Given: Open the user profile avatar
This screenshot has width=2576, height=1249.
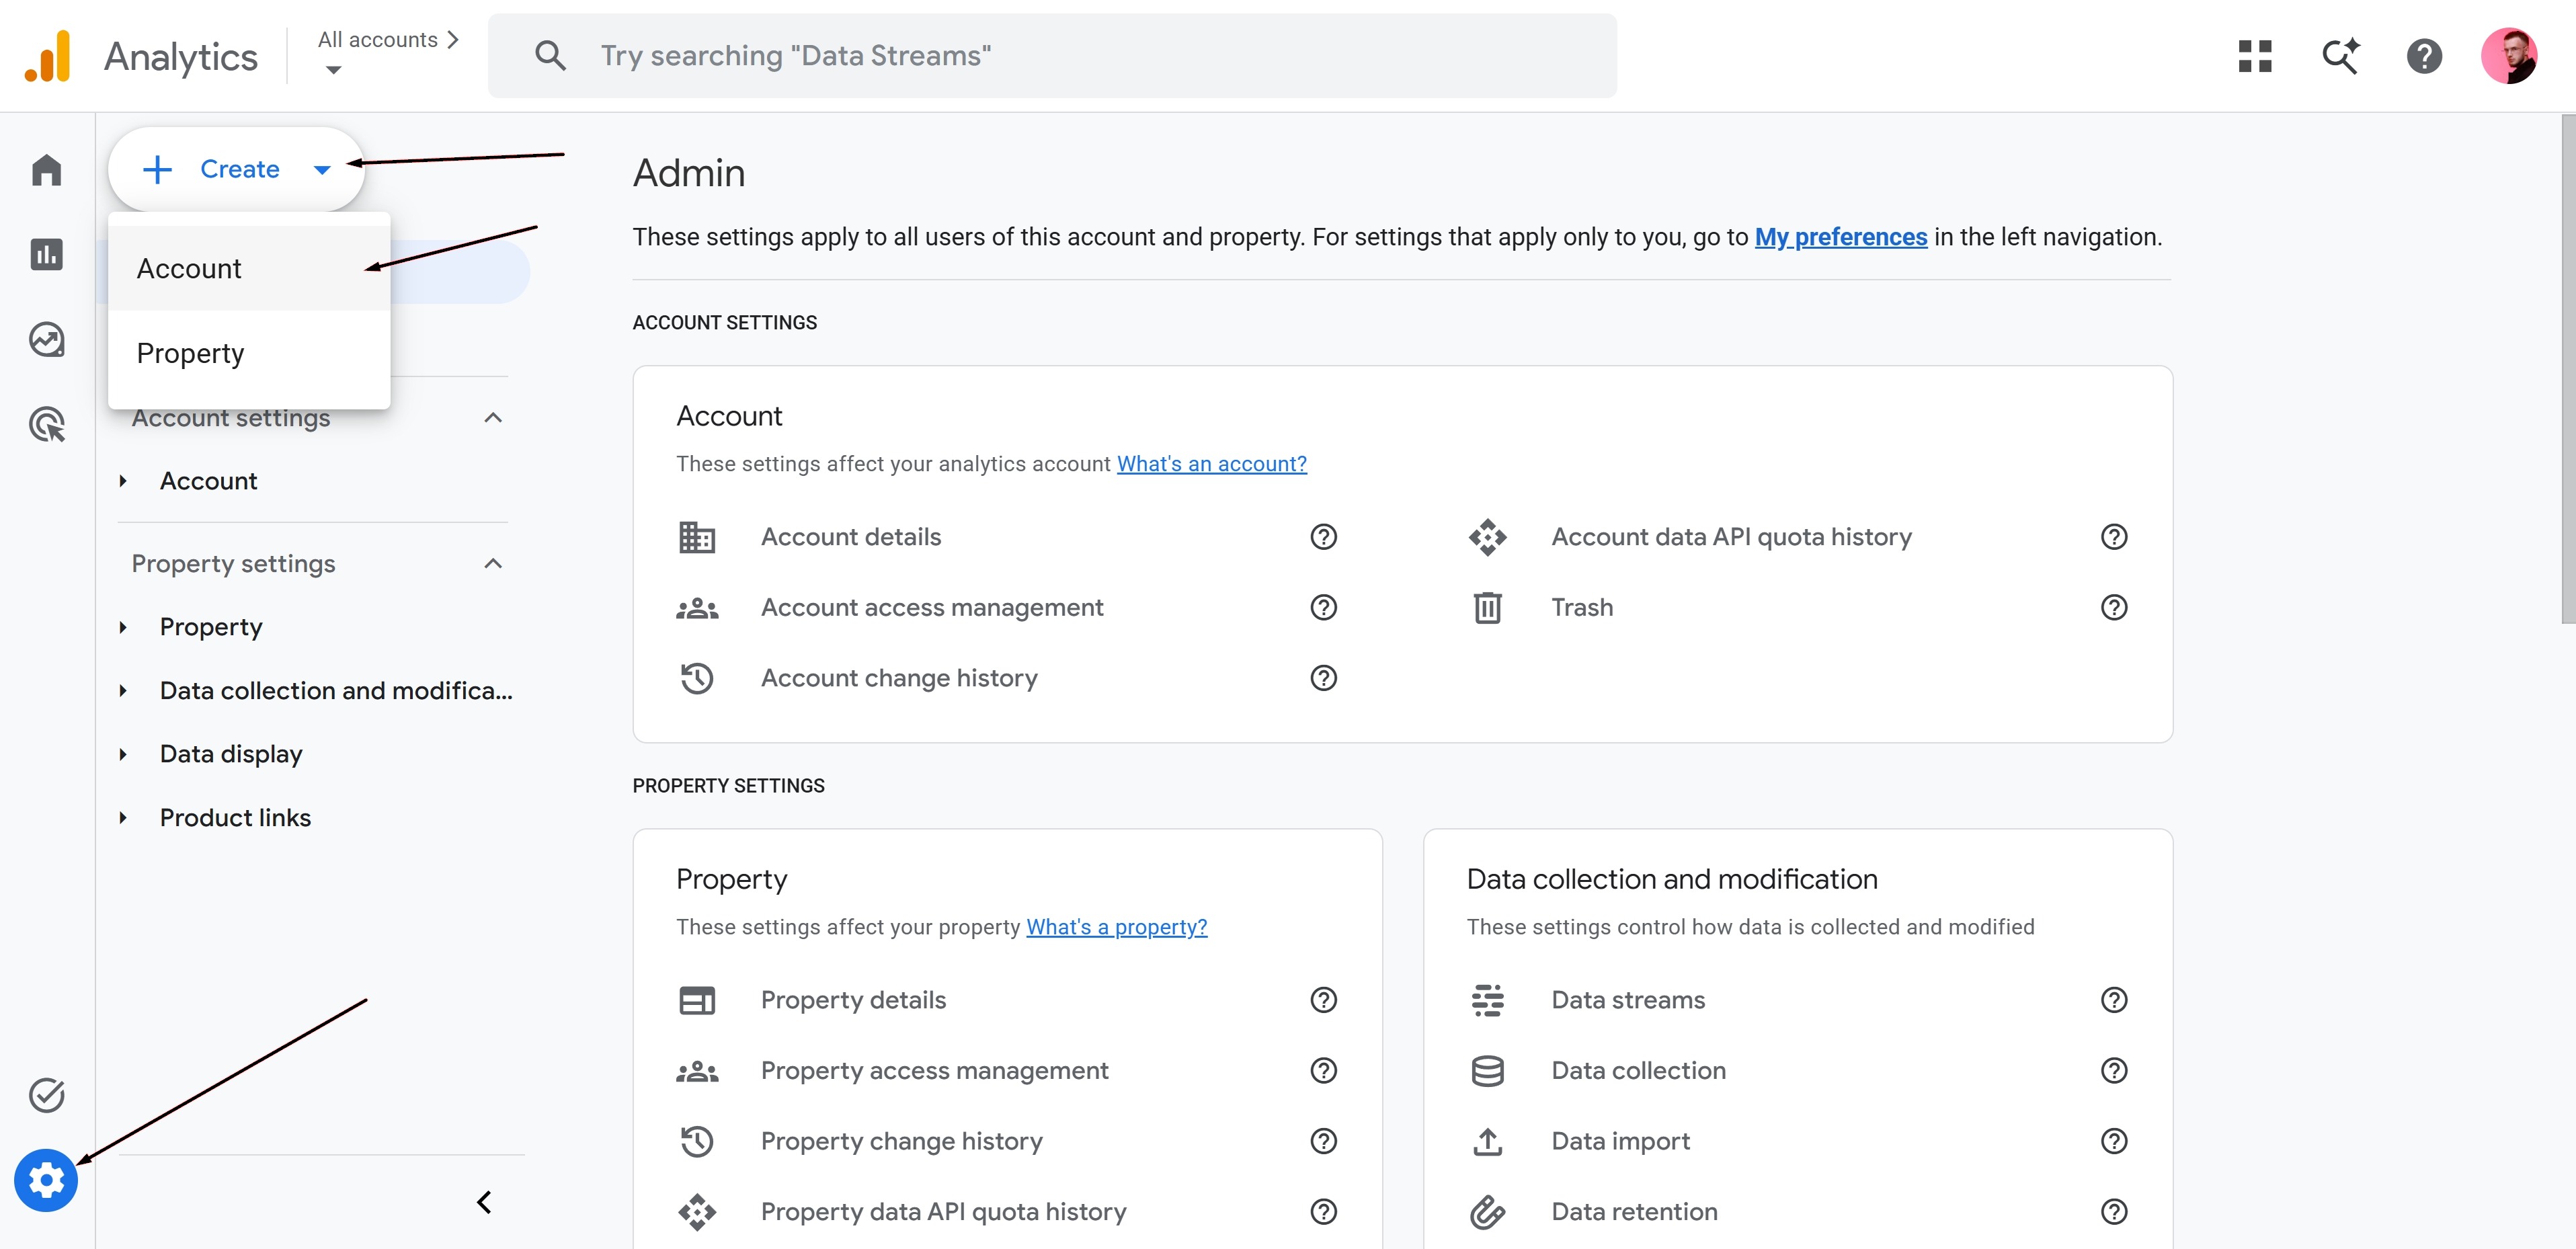Looking at the screenshot, I should (x=2509, y=56).
